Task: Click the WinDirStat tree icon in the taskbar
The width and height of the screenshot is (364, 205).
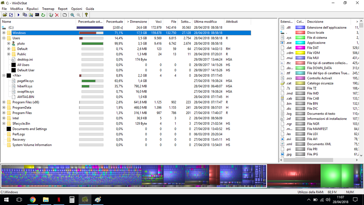Action: click(85, 199)
